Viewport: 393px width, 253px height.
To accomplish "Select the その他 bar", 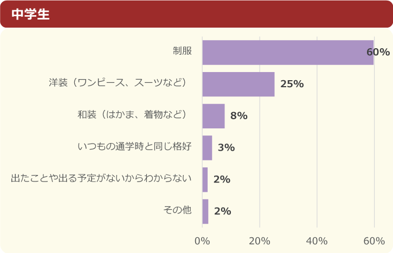I will 205,211.
